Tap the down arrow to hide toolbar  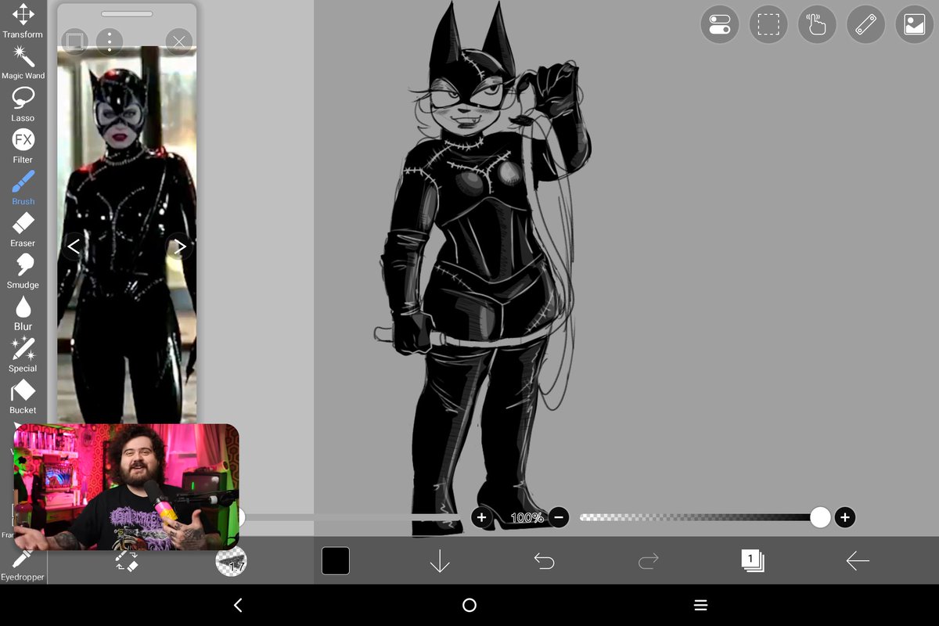tap(440, 560)
